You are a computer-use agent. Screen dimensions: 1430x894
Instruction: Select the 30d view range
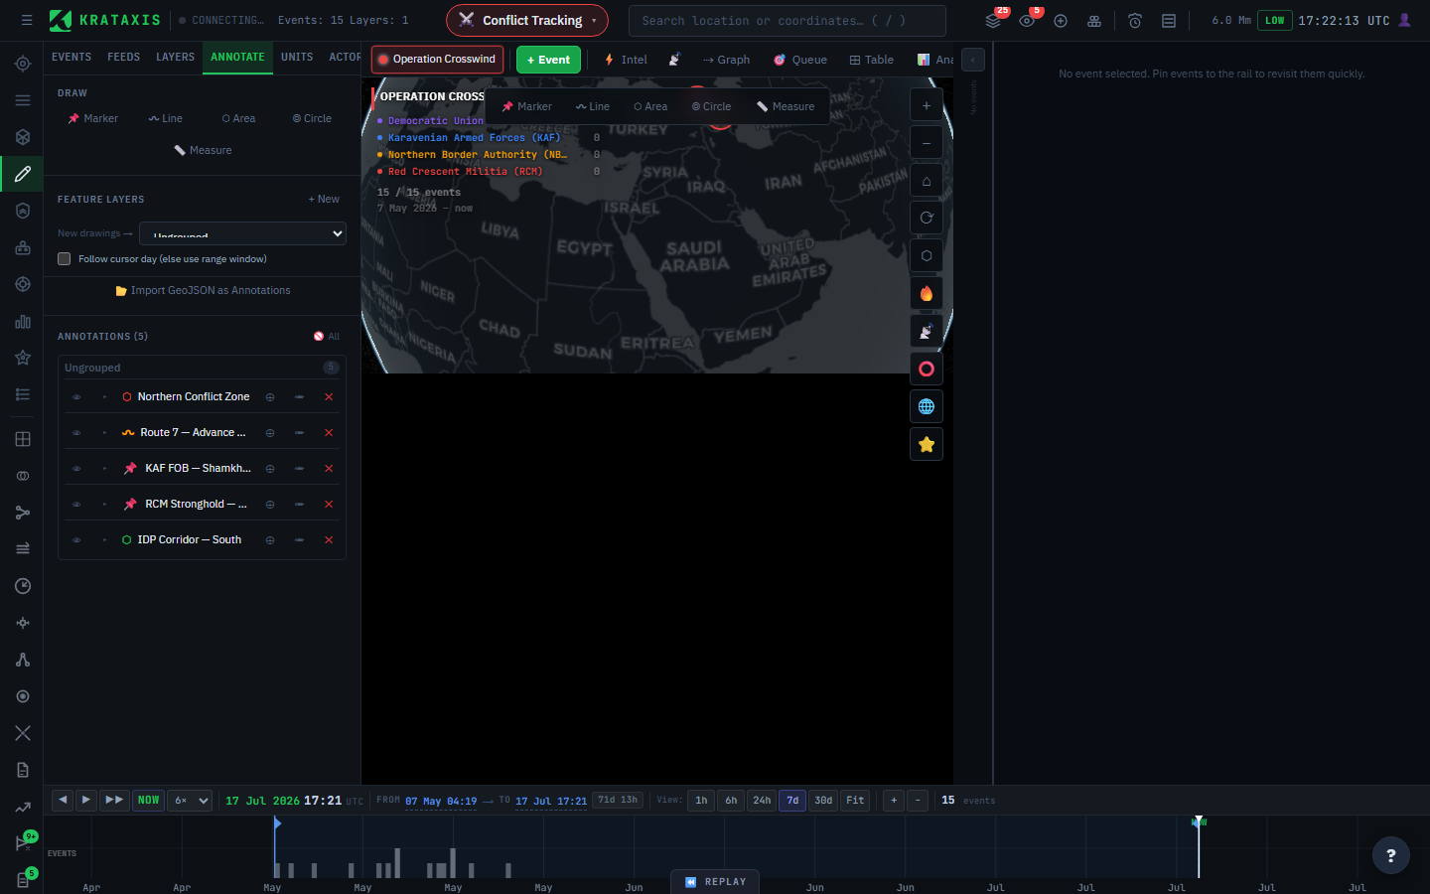click(823, 801)
